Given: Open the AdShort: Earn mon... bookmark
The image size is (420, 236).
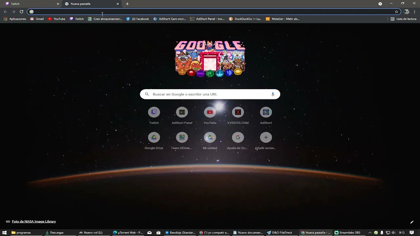Looking at the screenshot, I should click(170, 19).
